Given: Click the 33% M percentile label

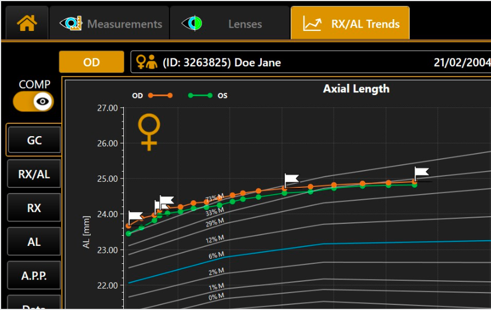Looking at the screenshot, I should [215, 212].
